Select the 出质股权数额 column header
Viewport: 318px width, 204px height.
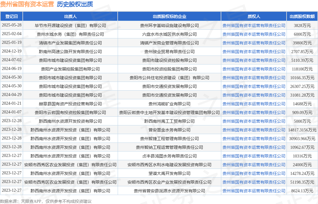coord(302,16)
